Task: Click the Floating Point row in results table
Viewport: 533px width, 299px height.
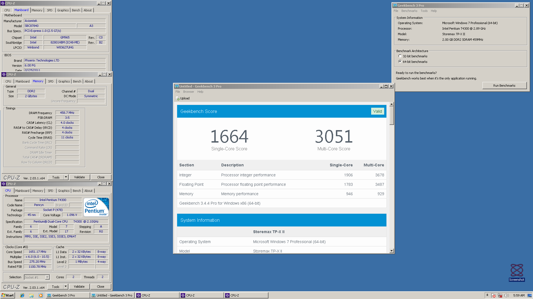Action: 281,184
